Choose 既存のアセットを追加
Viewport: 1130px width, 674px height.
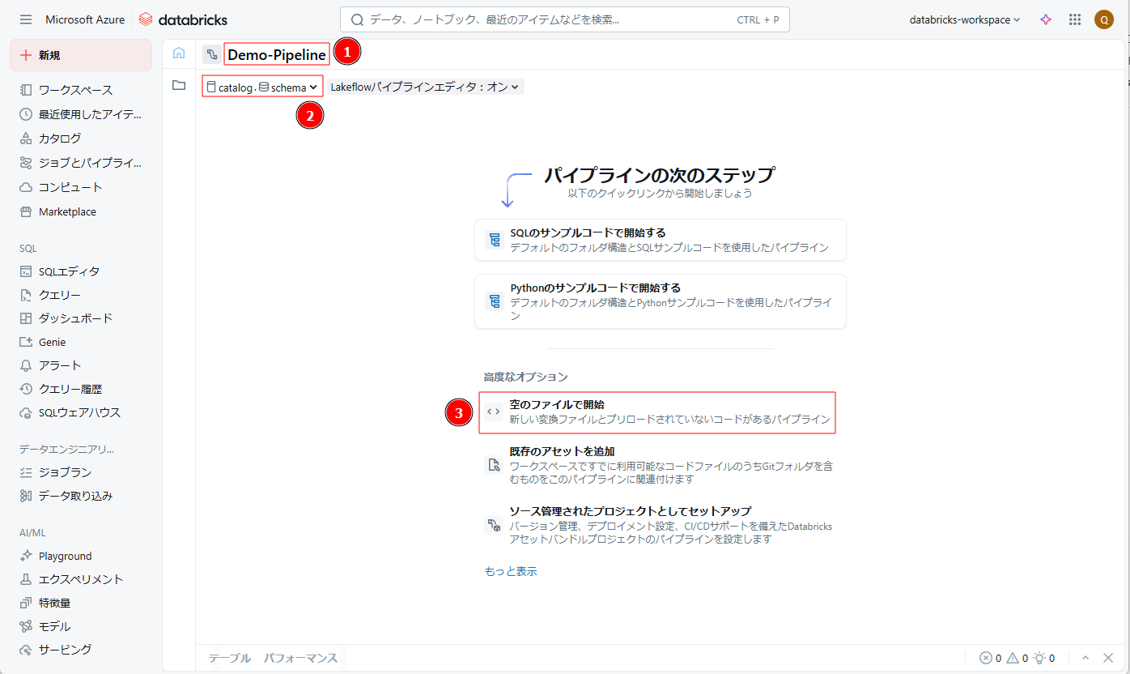click(x=661, y=465)
